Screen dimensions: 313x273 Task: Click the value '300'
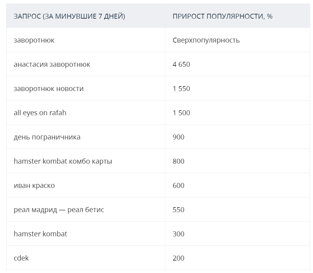[178, 234]
